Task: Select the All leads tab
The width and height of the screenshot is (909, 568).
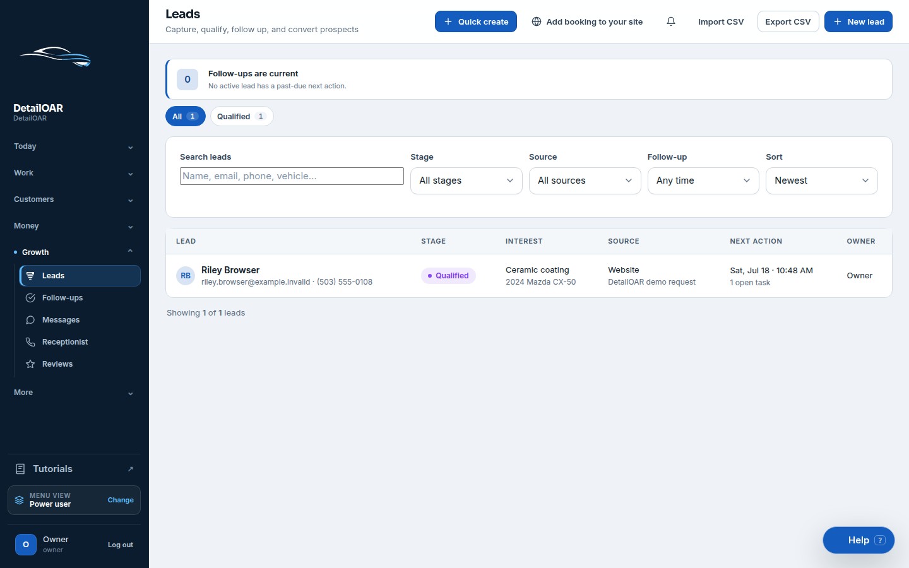Action: point(186,116)
